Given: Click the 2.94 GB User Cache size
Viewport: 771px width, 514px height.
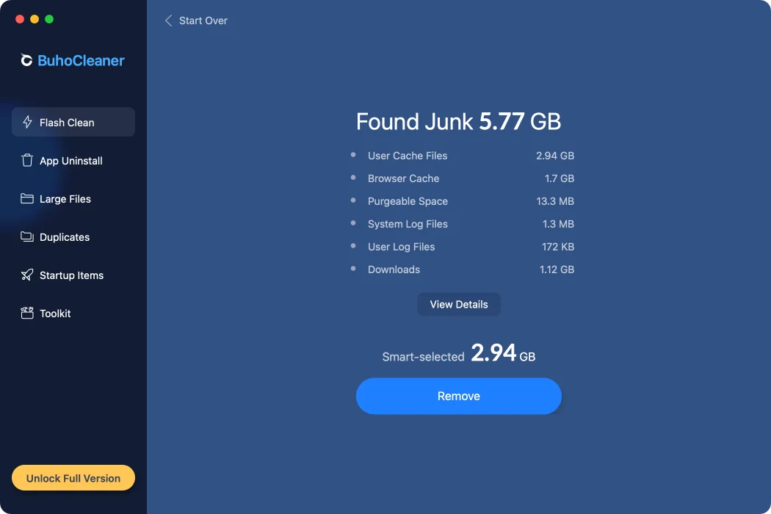Looking at the screenshot, I should click(x=555, y=156).
